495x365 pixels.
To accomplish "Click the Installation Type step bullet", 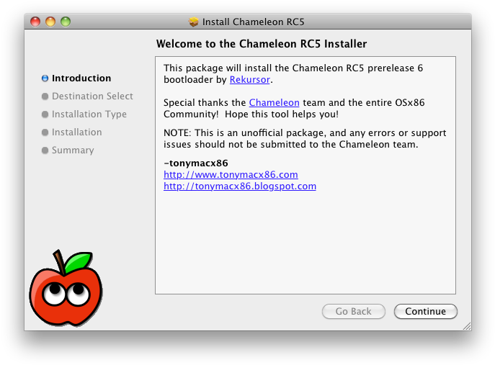I will click(45, 114).
